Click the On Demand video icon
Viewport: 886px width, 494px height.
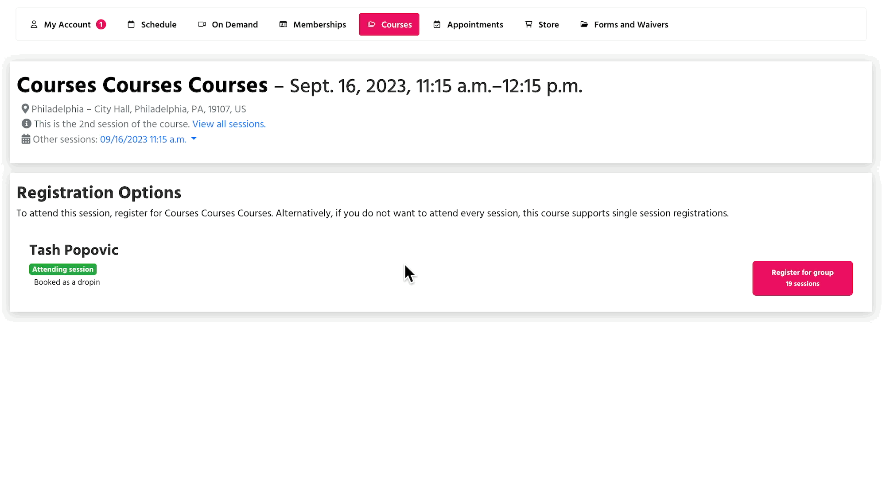(202, 24)
